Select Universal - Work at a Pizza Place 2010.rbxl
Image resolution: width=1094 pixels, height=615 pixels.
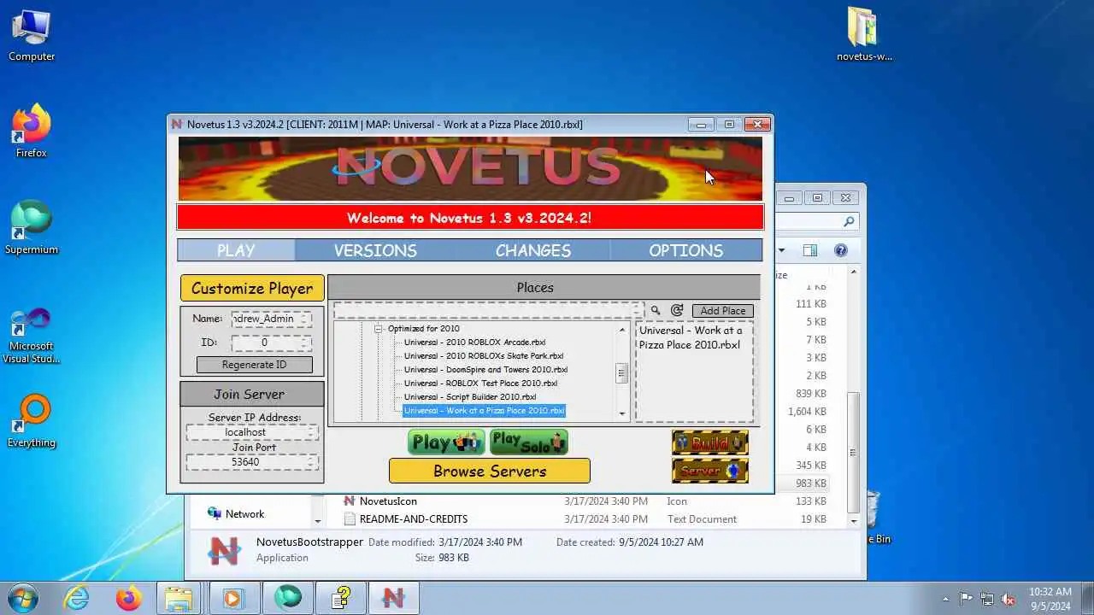(484, 411)
